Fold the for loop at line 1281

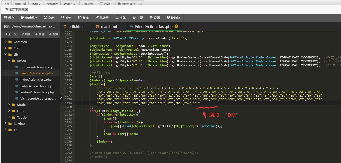pyautogui.click(x=73, y=111)
